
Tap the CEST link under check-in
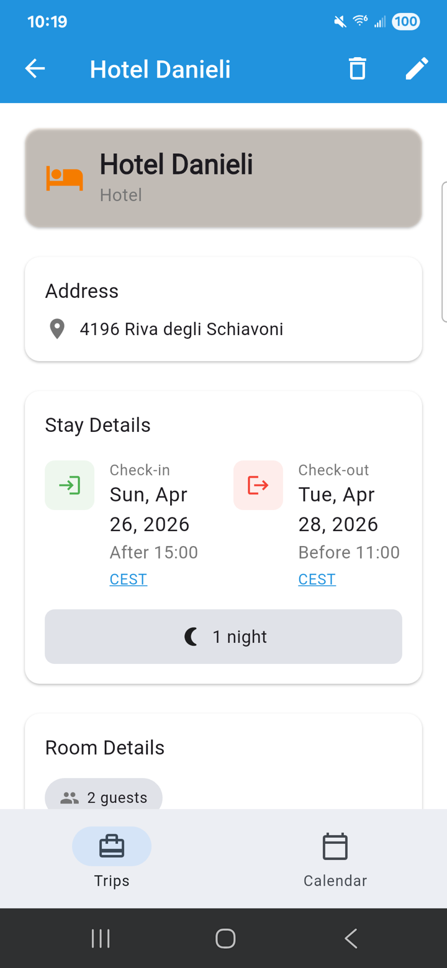coord(129,580)
